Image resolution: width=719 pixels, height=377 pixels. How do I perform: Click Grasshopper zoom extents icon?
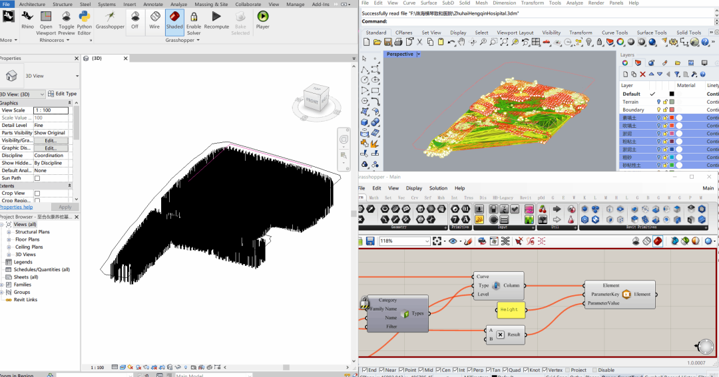coord(437,241)
